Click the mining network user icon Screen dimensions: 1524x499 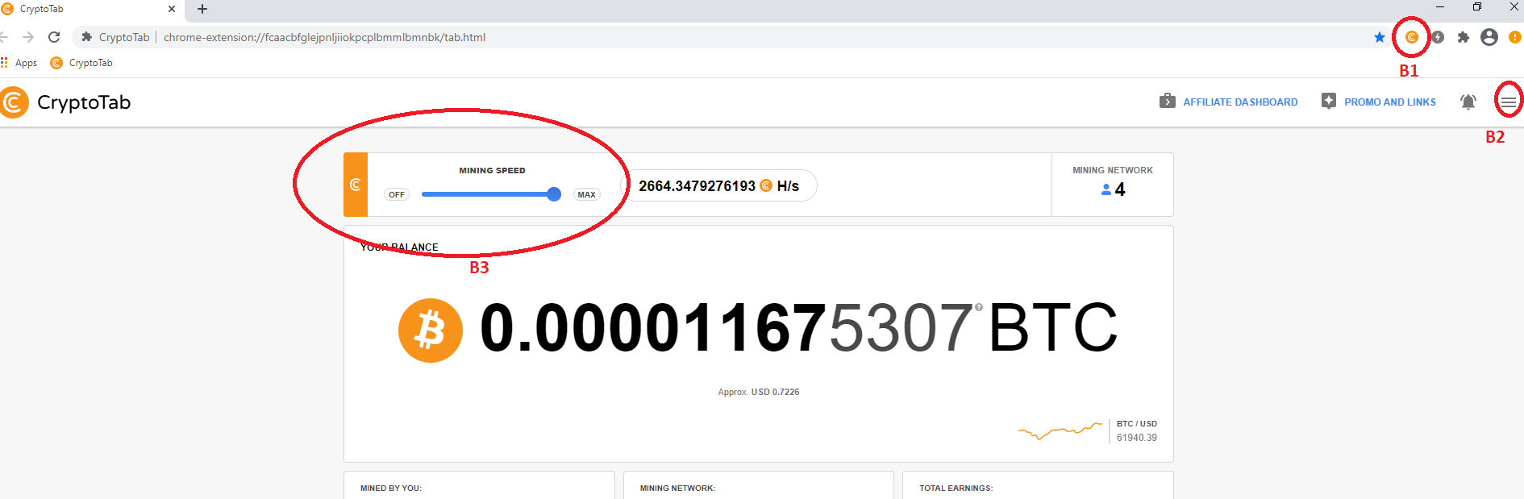pyautogui.click(x=1106, y=189)
